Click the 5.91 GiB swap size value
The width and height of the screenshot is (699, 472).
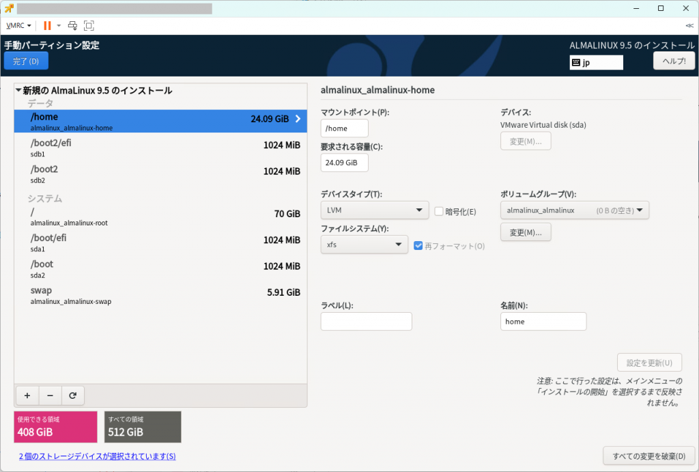[283, 292]
